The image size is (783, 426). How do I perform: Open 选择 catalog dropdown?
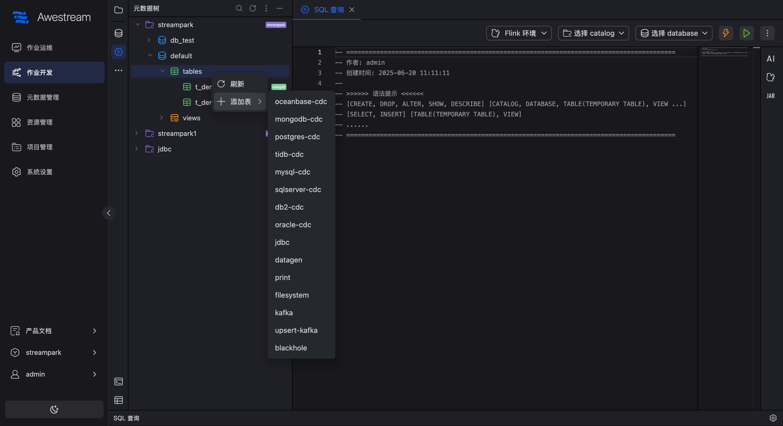click(593, 33)
